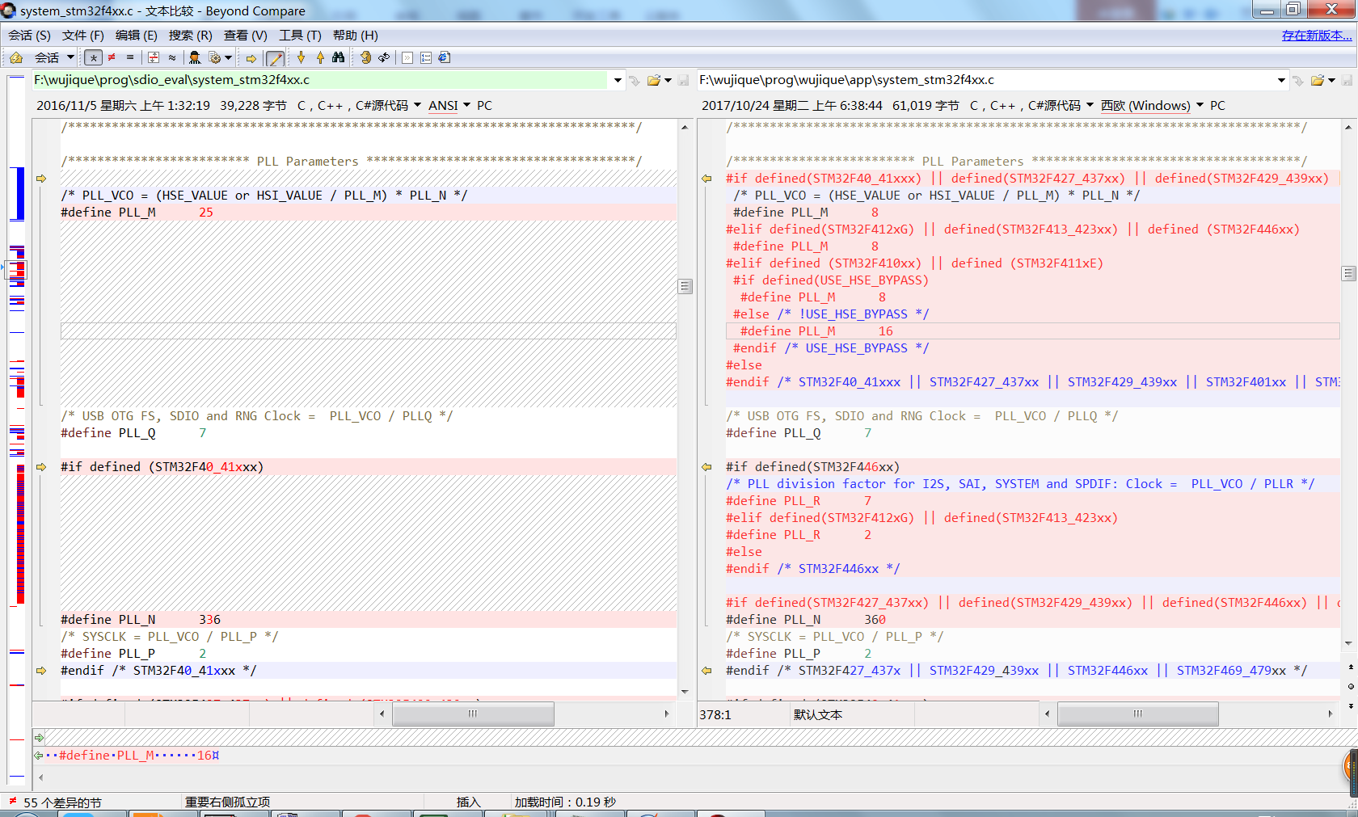This screenshot has width=1358, height=817.
Task: Jump to previous difference with up arrow
Action: click(320, 57)
